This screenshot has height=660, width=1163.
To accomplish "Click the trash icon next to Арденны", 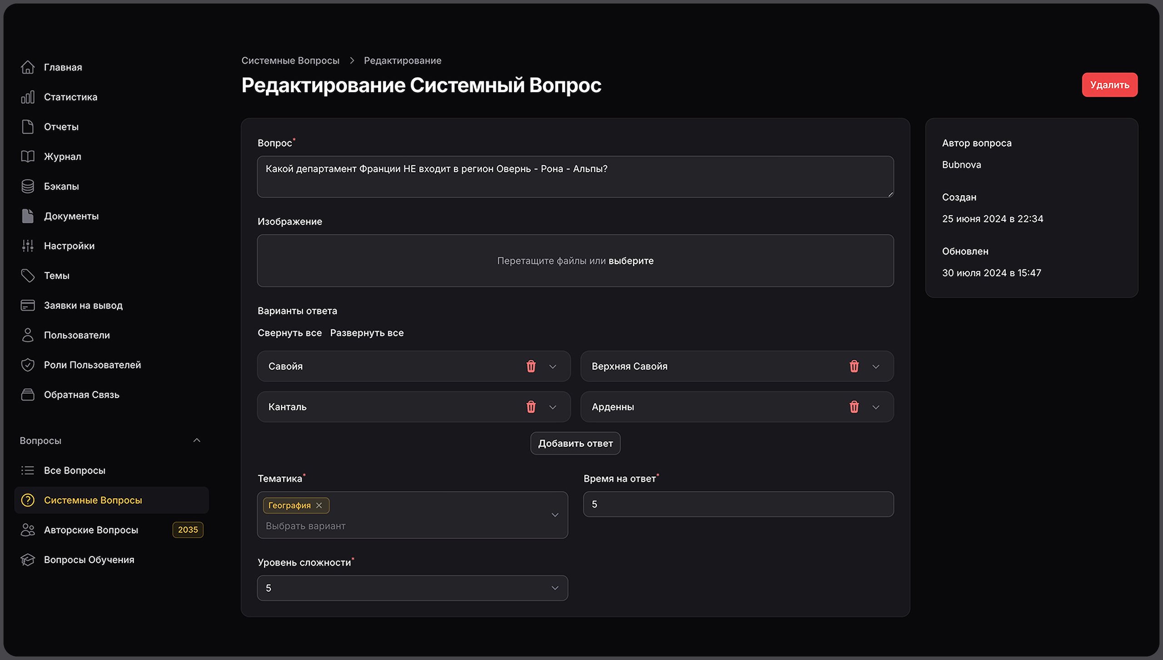I will (854, 407).
